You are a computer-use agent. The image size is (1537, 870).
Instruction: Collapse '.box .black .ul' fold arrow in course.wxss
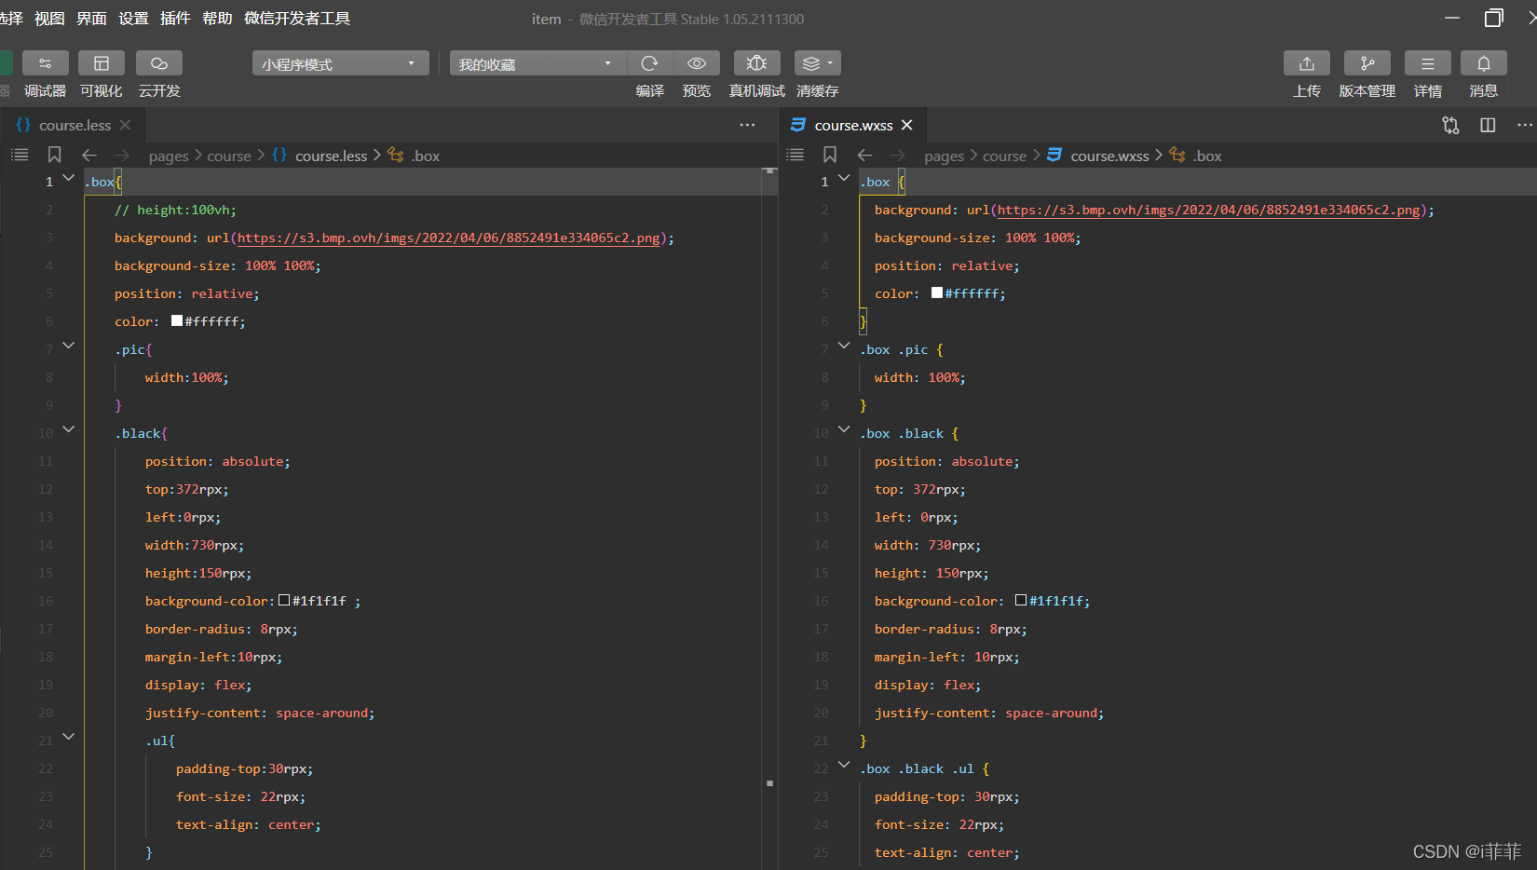[844, 764]
